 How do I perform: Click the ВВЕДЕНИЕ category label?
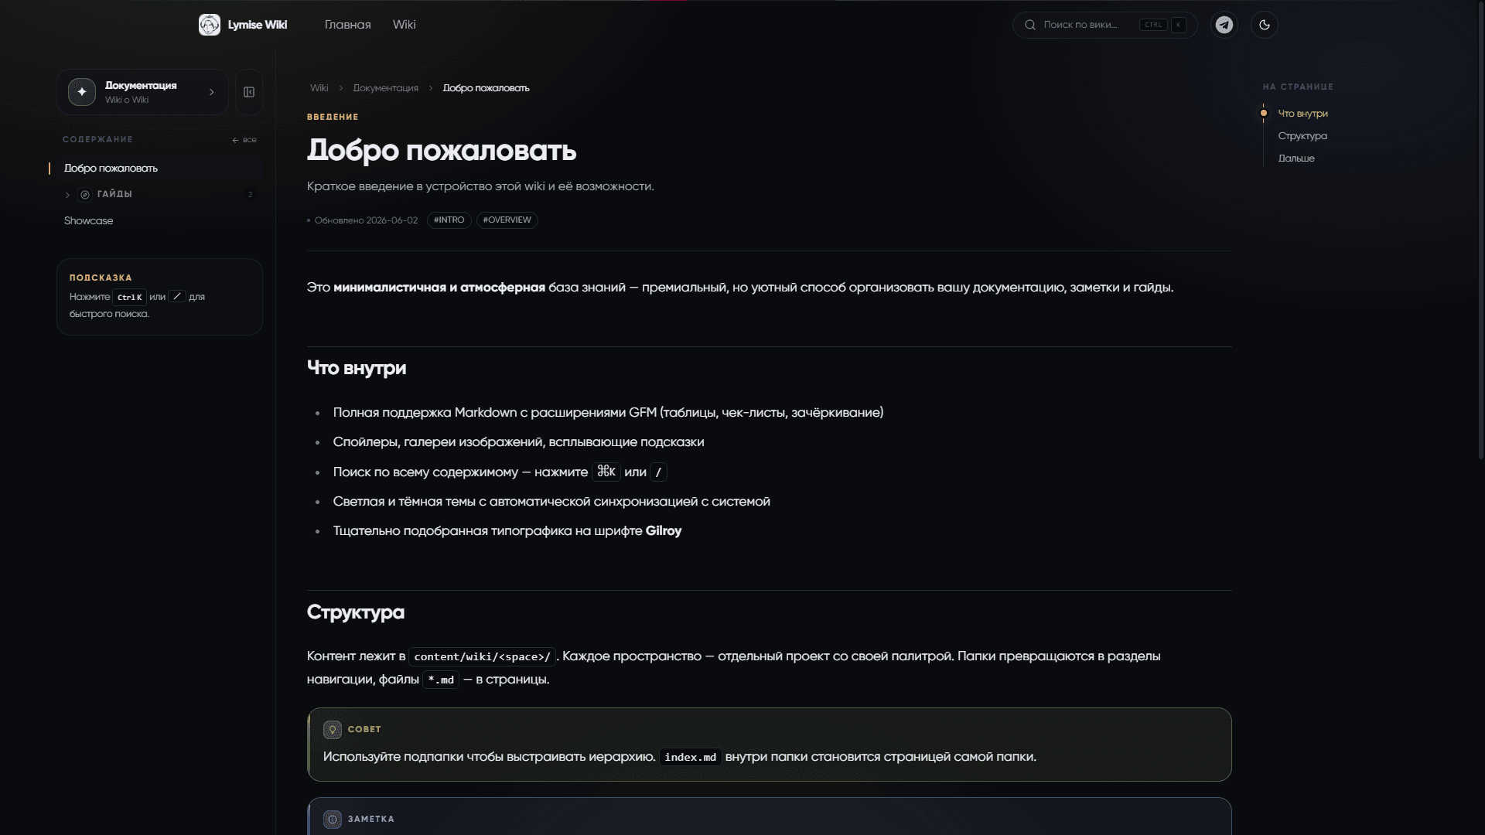click(333, 117)
